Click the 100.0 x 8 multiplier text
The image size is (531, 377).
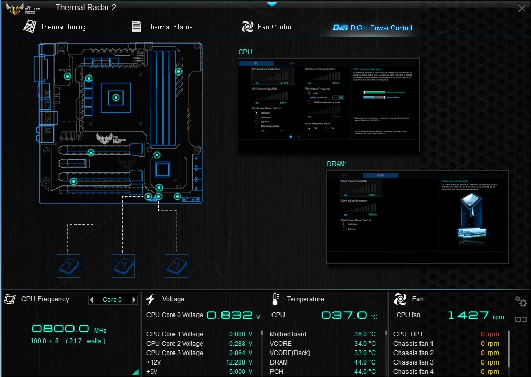(45, 341)
